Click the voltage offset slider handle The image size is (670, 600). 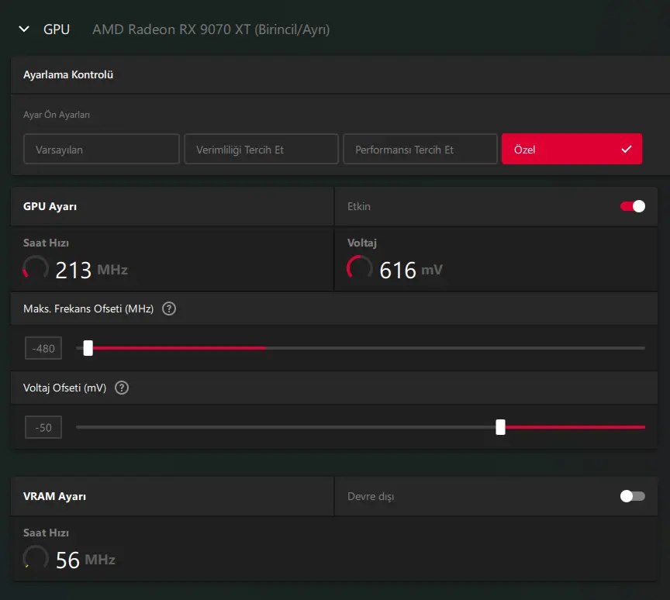pyautogui.click(x=500, y=427)
